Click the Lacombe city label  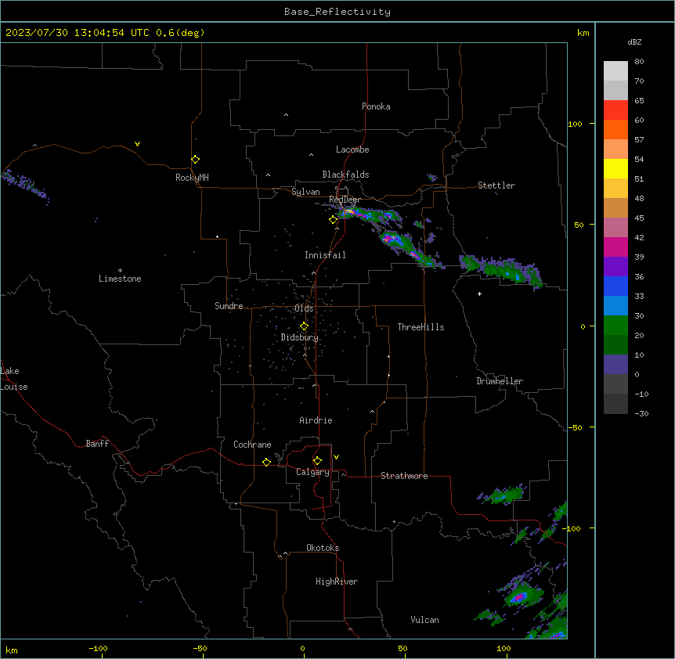tap(352, 149)
